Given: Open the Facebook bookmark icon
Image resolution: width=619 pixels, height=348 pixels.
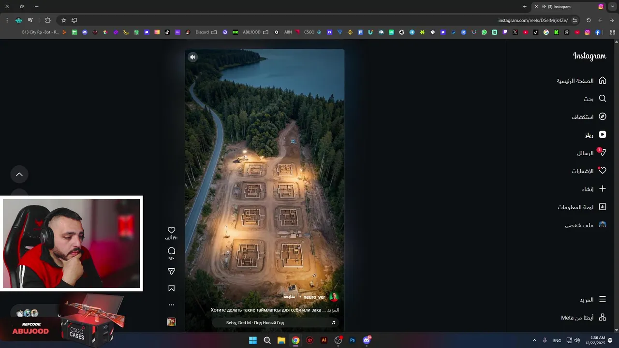Looking at the screenshot, I should pyautogui.click(x=598, y=32).
